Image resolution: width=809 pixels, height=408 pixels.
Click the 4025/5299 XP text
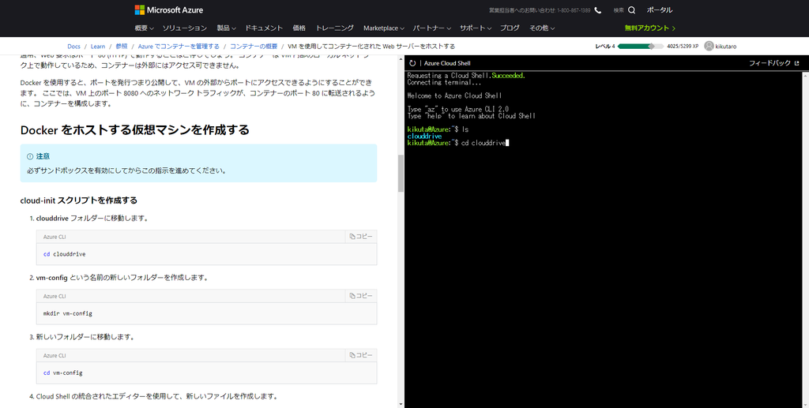[x=683, y=47]
